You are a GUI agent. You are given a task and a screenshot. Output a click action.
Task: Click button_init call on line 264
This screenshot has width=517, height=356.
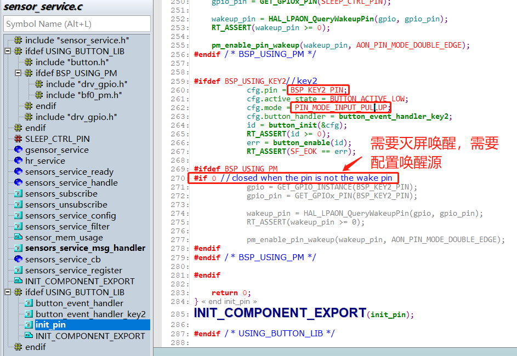point(292,125)
